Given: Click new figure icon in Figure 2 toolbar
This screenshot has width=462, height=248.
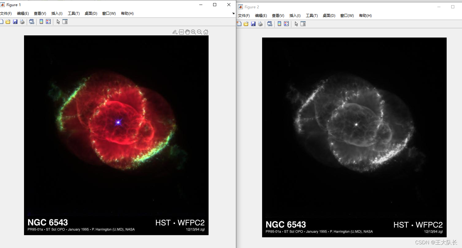Looking at the screenshot, I should pyautogui.click(x=239, y=24).
